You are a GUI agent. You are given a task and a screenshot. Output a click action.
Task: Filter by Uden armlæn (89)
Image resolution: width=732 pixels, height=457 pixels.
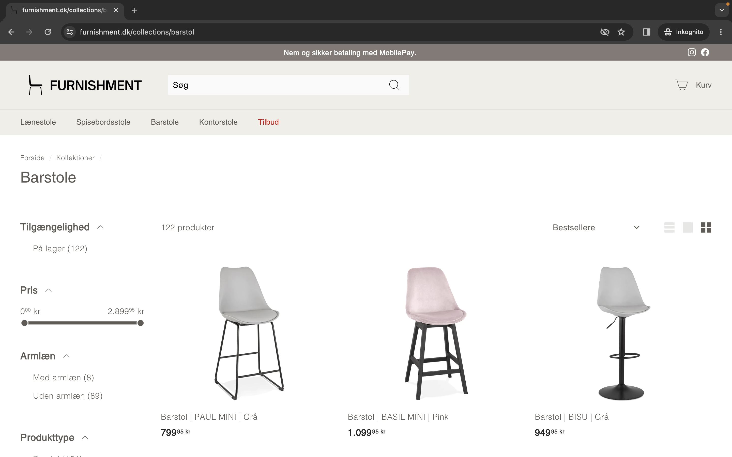click(67, 396)
